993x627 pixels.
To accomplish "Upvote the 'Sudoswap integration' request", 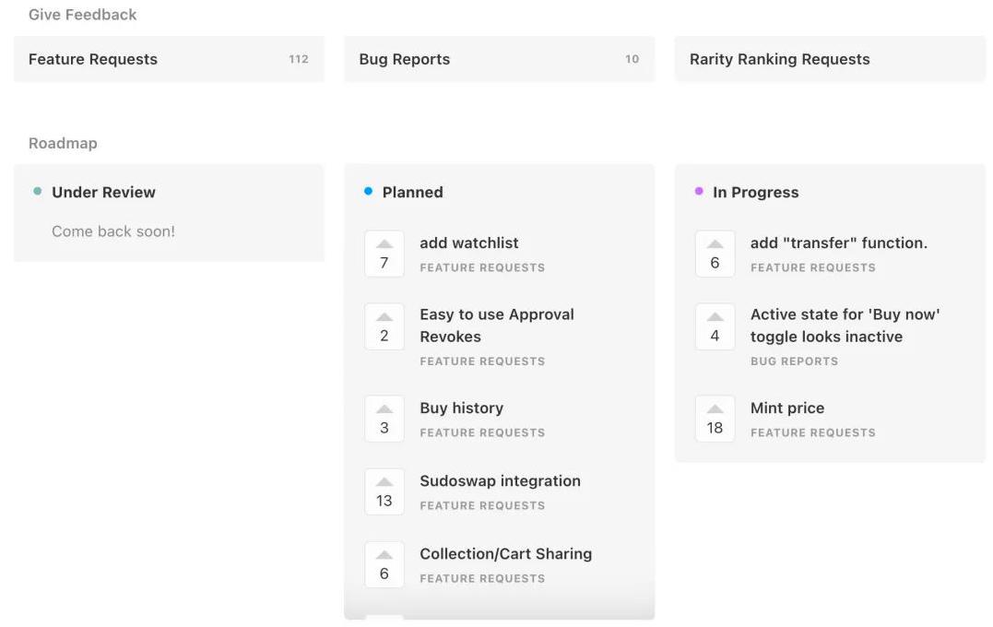I will (384, 491).
